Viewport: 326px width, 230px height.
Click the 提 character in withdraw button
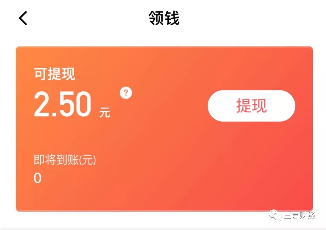coord(244,106)
